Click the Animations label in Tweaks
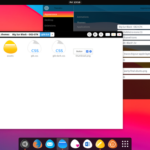150x150 pixels. pyautogui.click(x=83, y=17)
